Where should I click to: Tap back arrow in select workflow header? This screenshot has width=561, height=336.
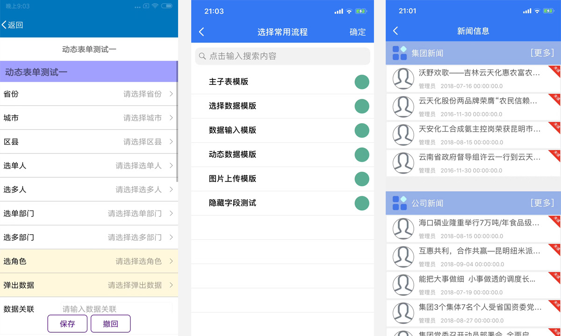(x=201, y=32)
